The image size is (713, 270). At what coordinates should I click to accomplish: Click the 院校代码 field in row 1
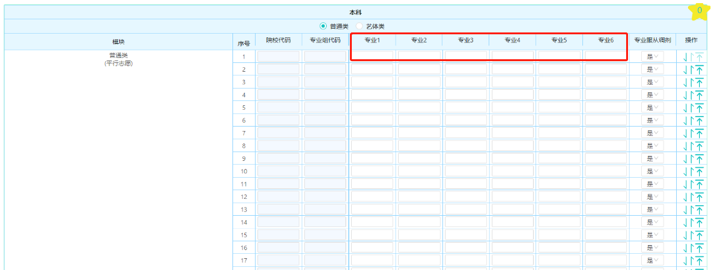(278, 57)
